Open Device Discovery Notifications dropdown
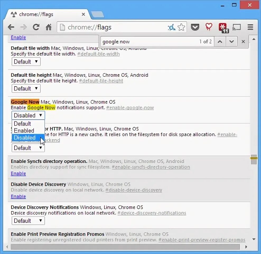Viewport: 261px width, 254px height. pyautogui.click(x=28, y=221)
